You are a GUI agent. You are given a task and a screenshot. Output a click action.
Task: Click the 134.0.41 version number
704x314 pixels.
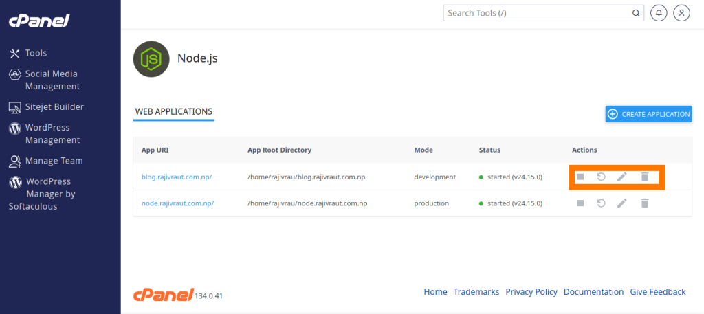coord(209,296)
